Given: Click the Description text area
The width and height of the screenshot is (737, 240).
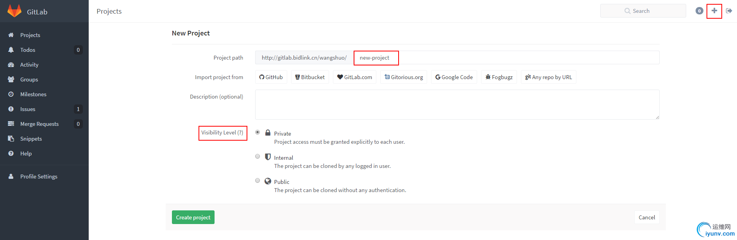Looking at the screenshot, I should pyautogui.click(x=457, y=104).
